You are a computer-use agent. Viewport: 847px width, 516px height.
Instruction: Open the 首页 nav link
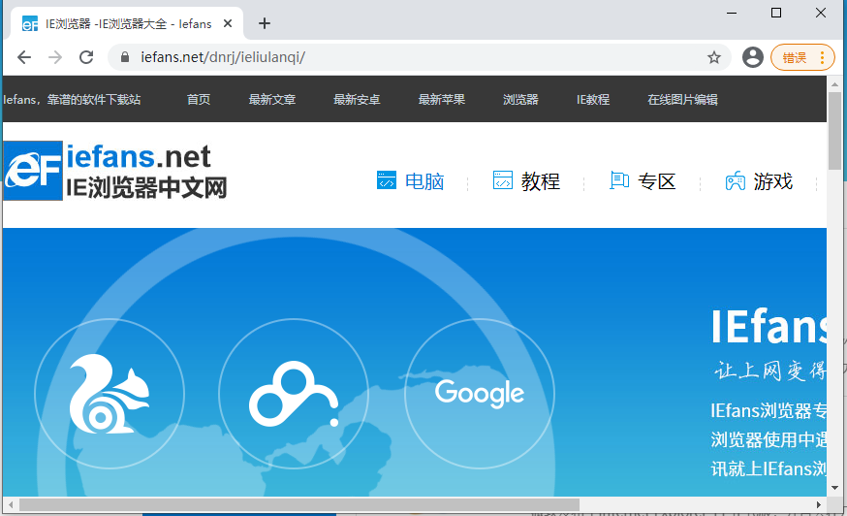(199, 100)
